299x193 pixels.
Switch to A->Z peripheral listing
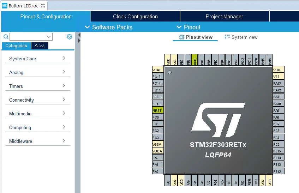tap(40, 46)
